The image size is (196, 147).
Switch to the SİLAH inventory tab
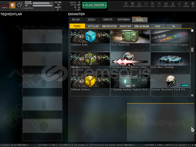[x=76, y=20]
